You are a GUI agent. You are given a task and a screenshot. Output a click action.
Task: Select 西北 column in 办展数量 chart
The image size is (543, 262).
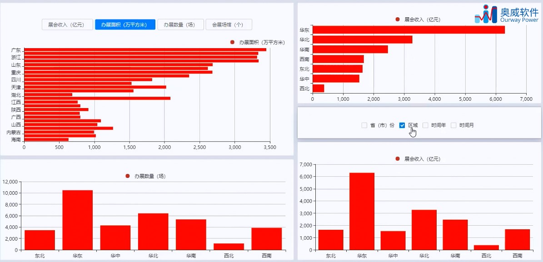coord(229,247)
